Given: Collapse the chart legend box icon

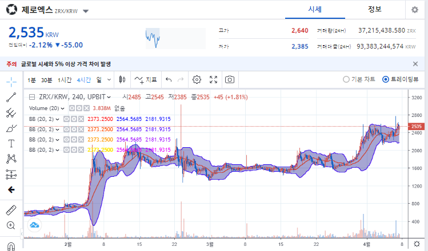Looking at the screenshot, I should (32, 97).
